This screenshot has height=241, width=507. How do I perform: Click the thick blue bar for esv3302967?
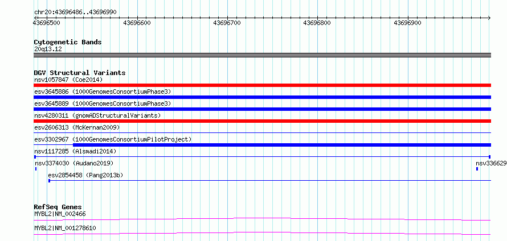click(282, 145)
